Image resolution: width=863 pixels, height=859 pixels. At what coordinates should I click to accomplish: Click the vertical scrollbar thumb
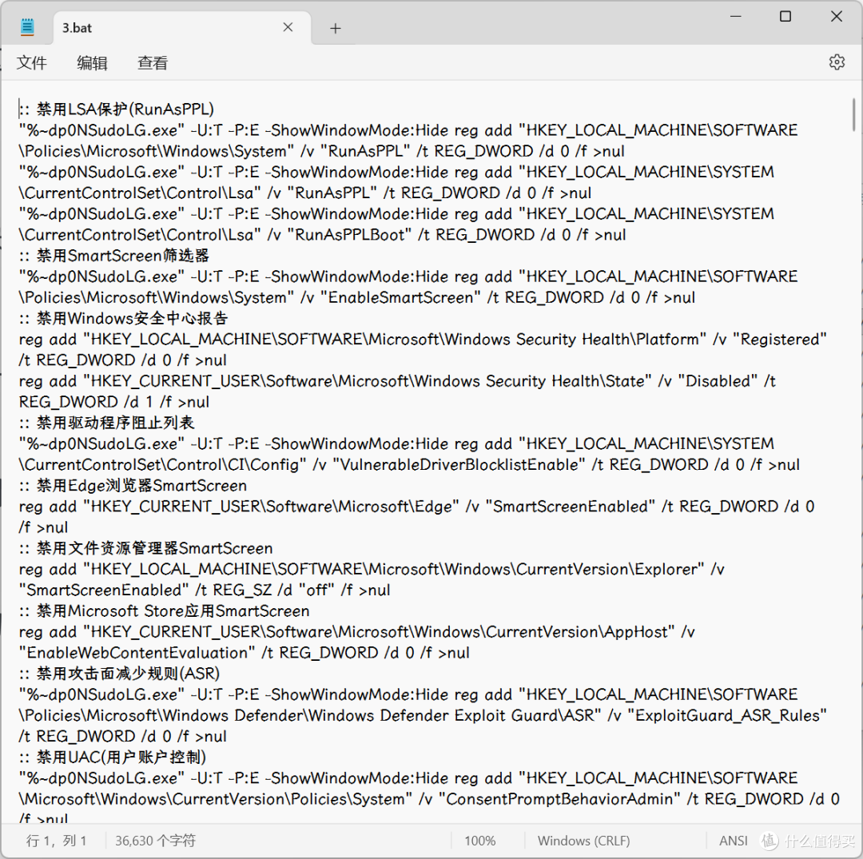tap(853, 114)
